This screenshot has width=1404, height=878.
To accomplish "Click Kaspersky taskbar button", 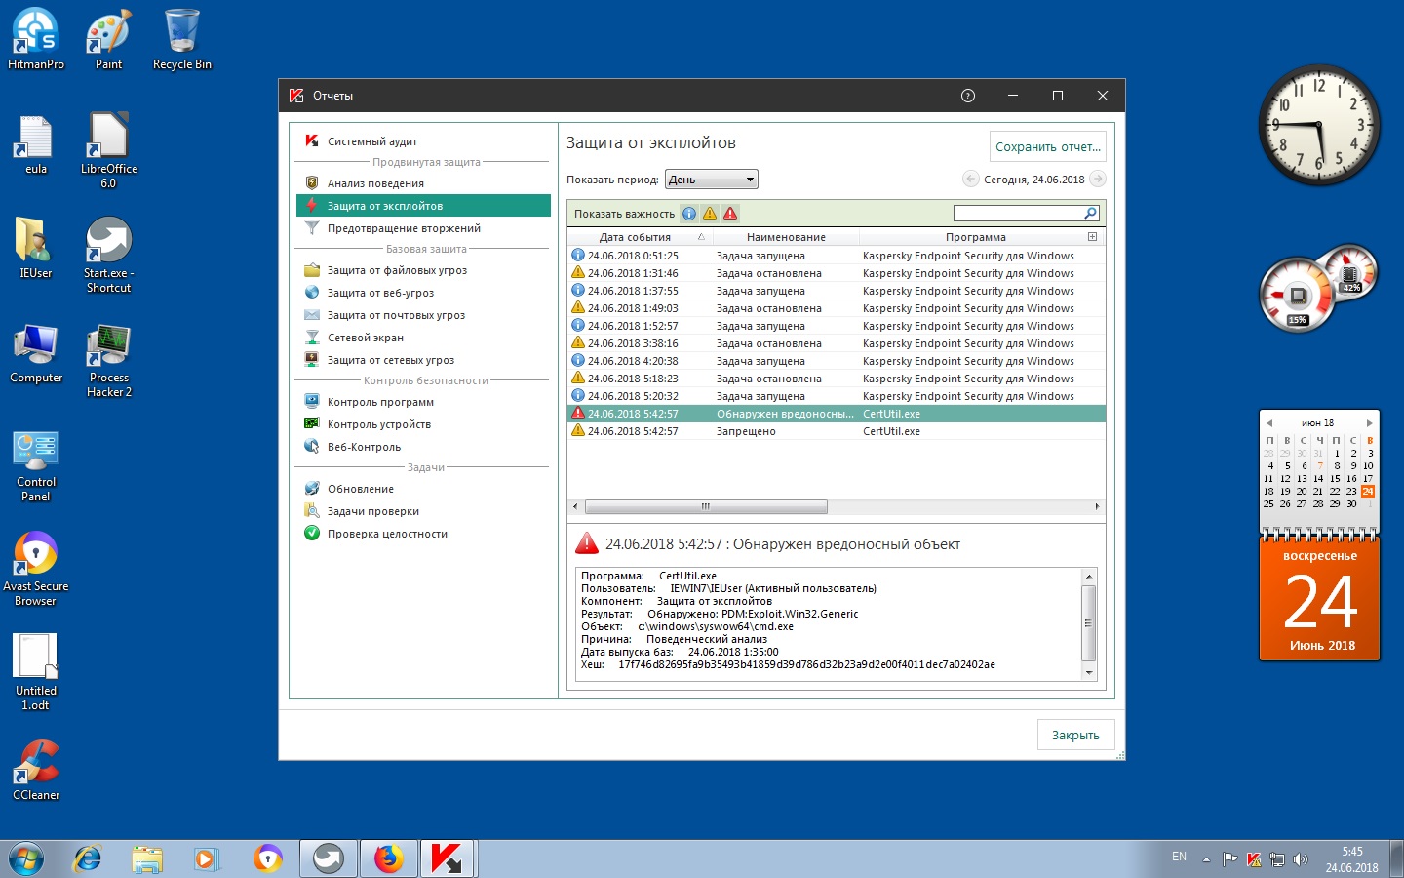I will coord(447,858).
